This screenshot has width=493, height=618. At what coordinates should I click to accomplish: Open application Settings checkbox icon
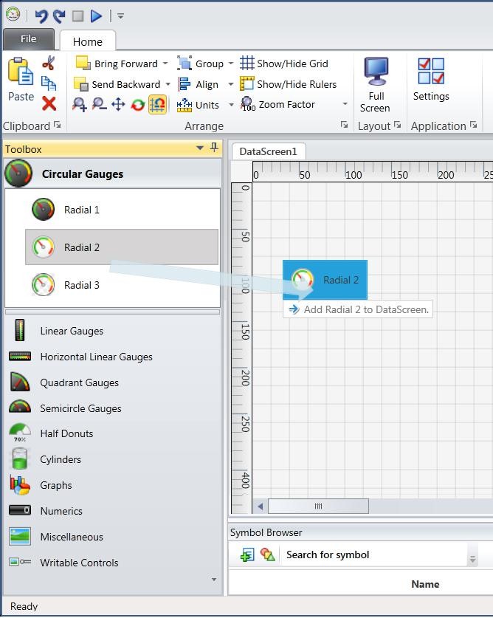(431, 72)
